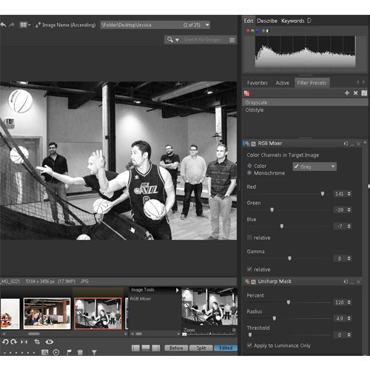
Task: Click the Radius value stepper arrows
Action: [x=349, y=318]
